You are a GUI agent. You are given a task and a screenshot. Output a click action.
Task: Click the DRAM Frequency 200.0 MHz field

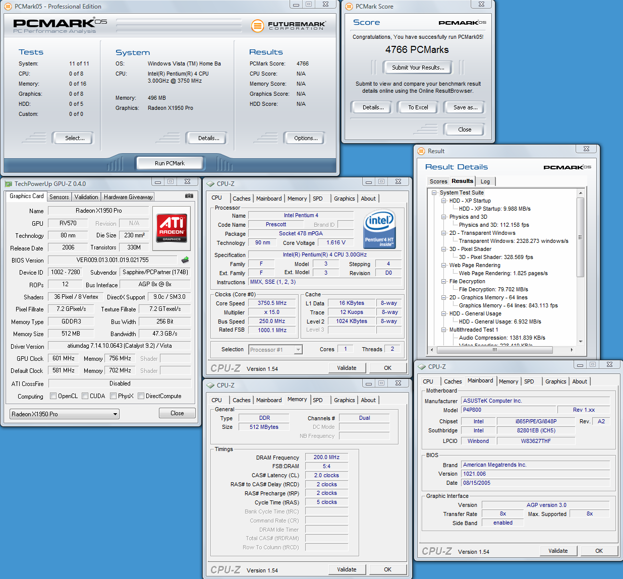click(x=326, y=458)
